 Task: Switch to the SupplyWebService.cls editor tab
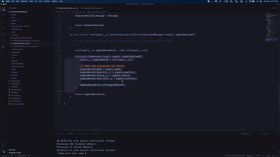(x=67, y=8)
